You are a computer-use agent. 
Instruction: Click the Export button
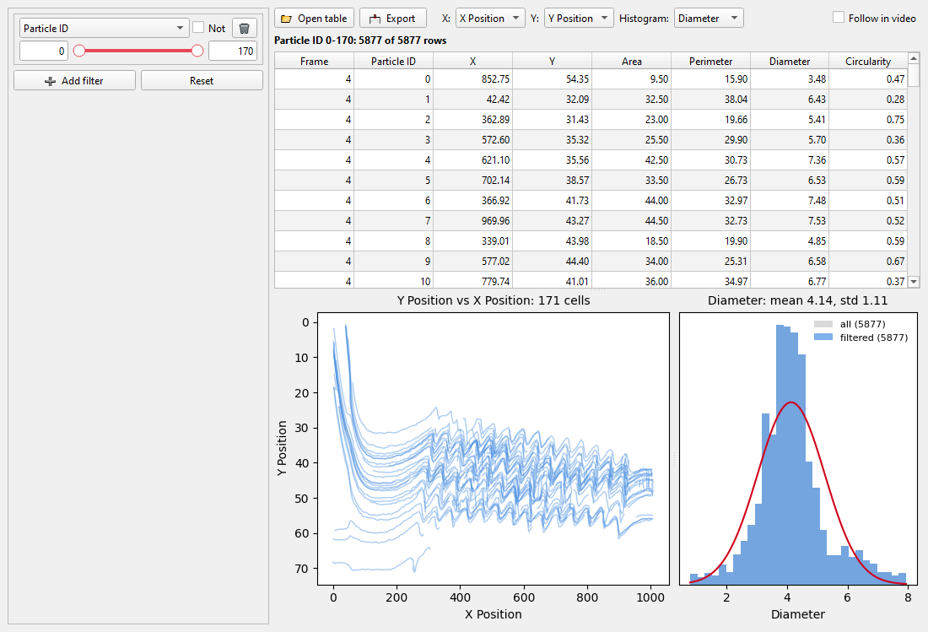[393, 18]
